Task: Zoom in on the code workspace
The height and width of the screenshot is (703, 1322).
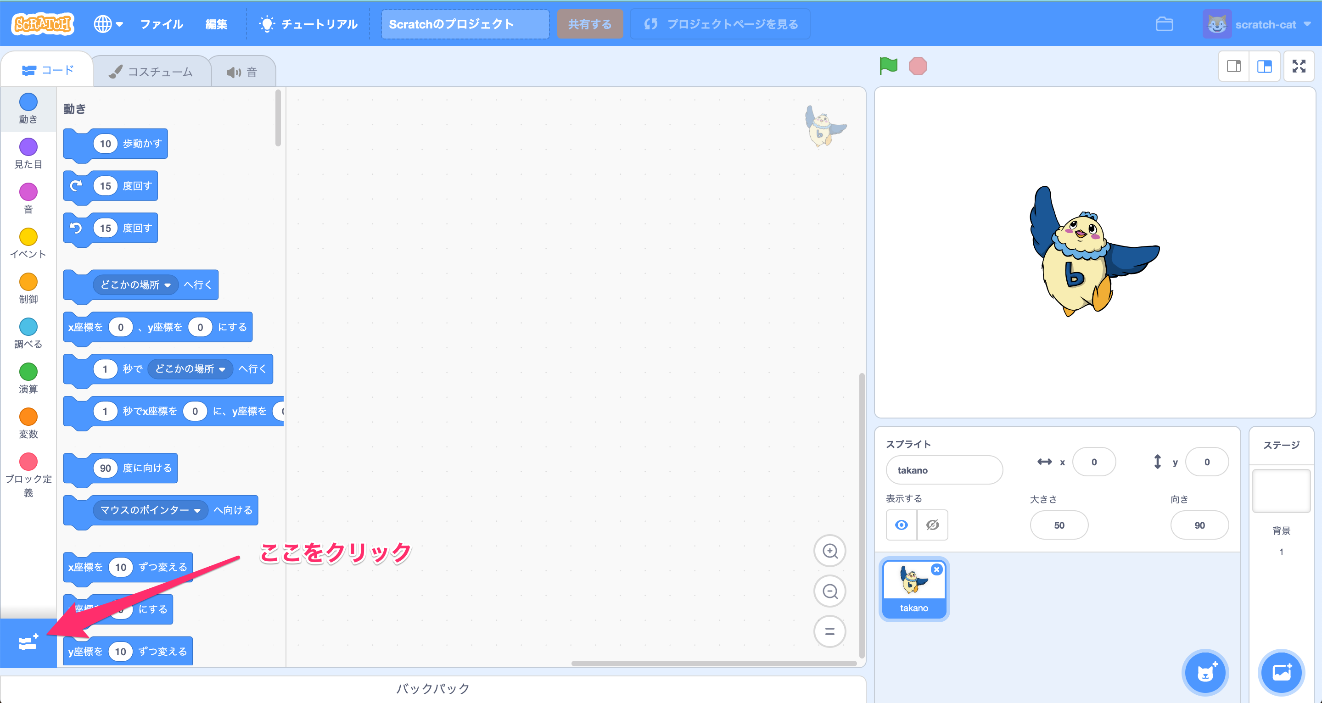Action: [x=829, y=551]
